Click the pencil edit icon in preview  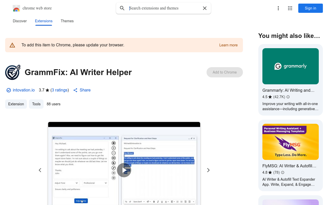pos(114,168)
